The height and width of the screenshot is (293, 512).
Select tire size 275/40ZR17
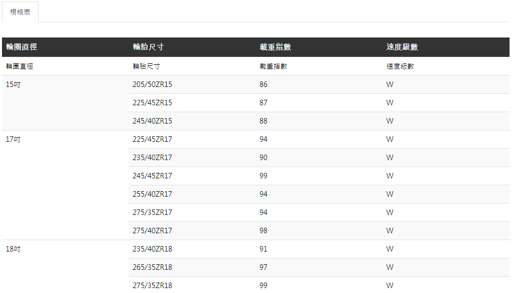point(152,231)
